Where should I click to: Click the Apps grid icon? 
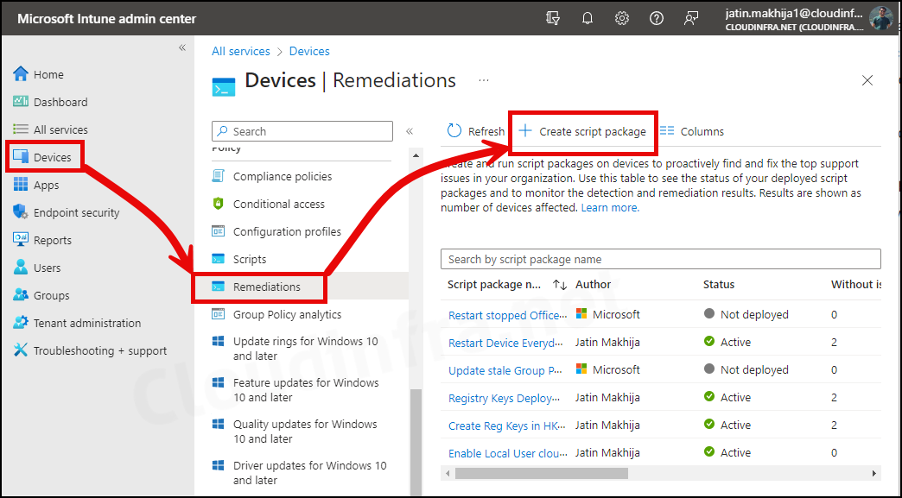pyautogui.click(x=21, y=185)
